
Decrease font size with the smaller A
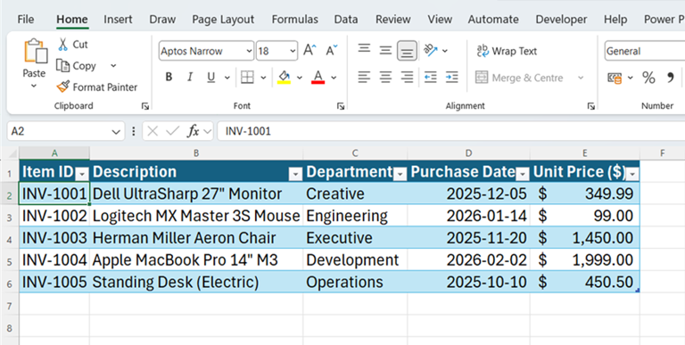(x=332, y=50)
